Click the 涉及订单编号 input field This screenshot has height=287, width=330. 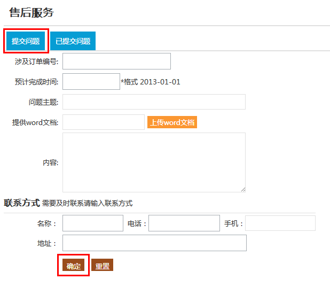point(116,61)
